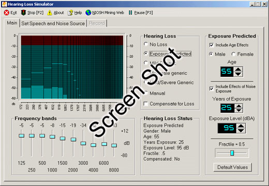Select the No Loss radio button
The image size is (269, 186).
pos(146,44)
